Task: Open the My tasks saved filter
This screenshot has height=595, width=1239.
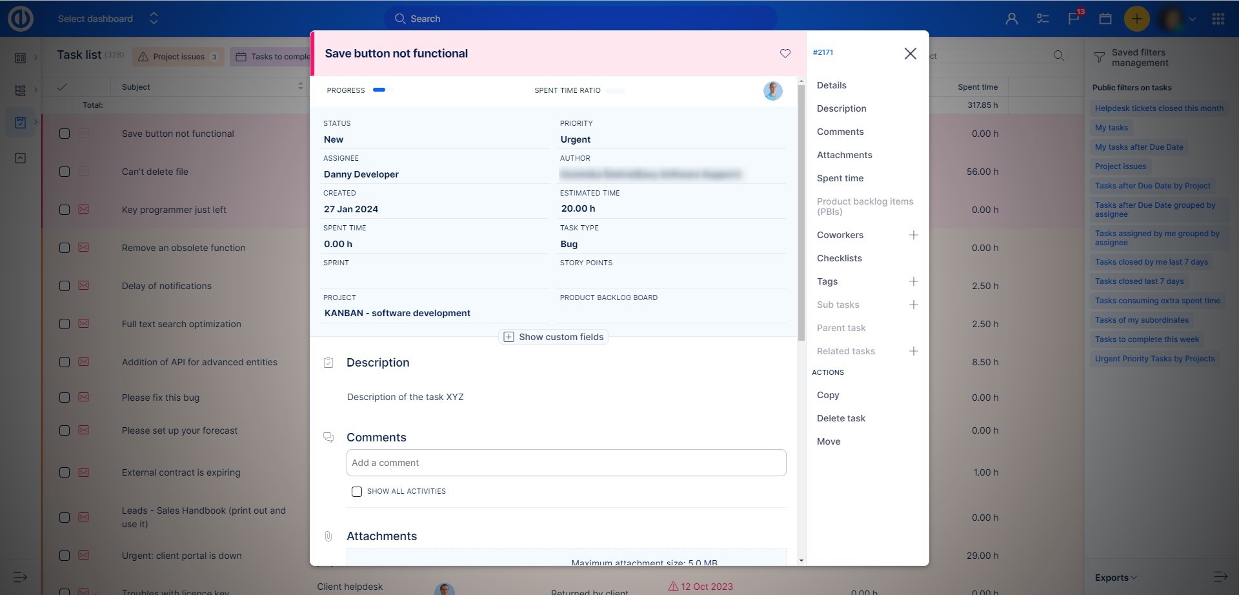Action: 1111,128
